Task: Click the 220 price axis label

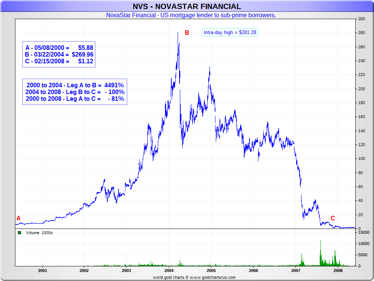Action: click(x=362, y=75)
